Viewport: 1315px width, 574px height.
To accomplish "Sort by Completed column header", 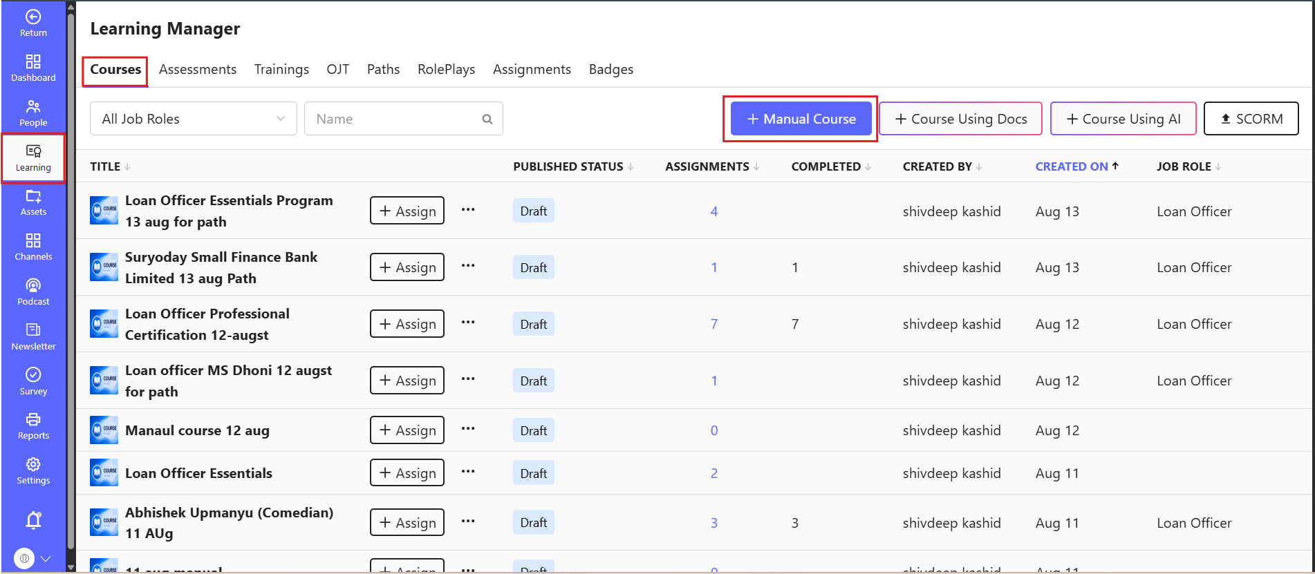I will [x=831, y=166].
